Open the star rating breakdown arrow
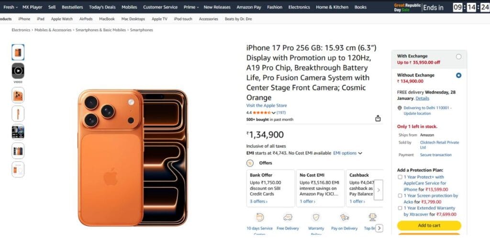The image size is (490, 245). [274, 113]
